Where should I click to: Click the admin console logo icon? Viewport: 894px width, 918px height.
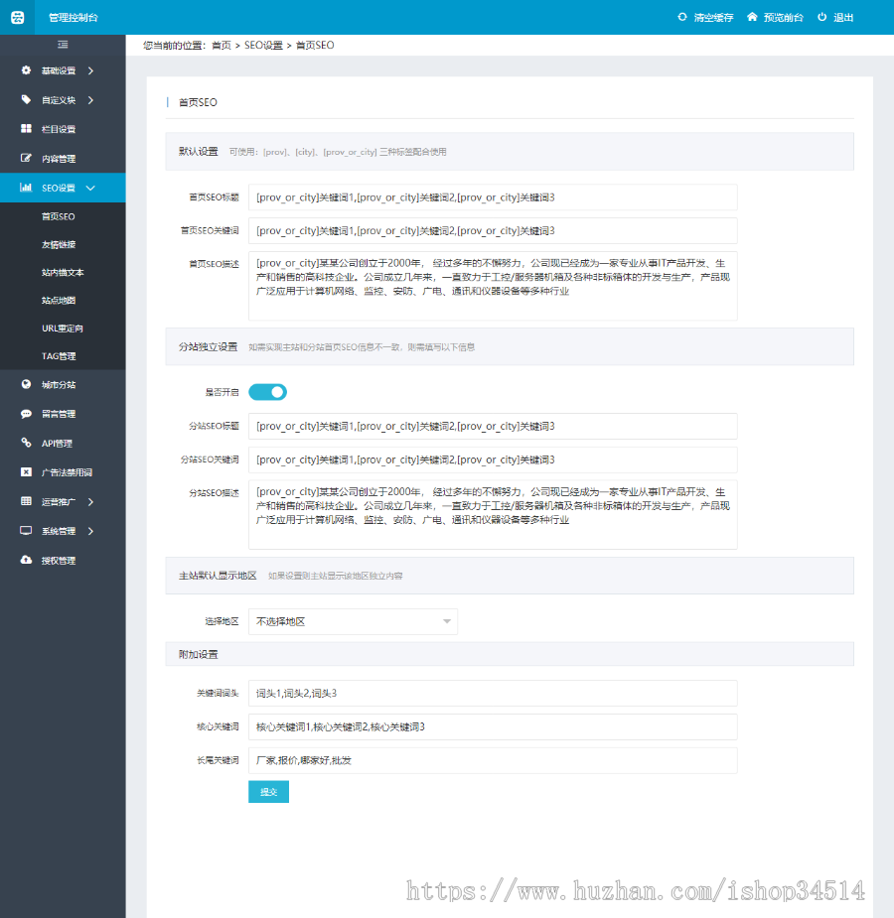click(x=18, y=18)
